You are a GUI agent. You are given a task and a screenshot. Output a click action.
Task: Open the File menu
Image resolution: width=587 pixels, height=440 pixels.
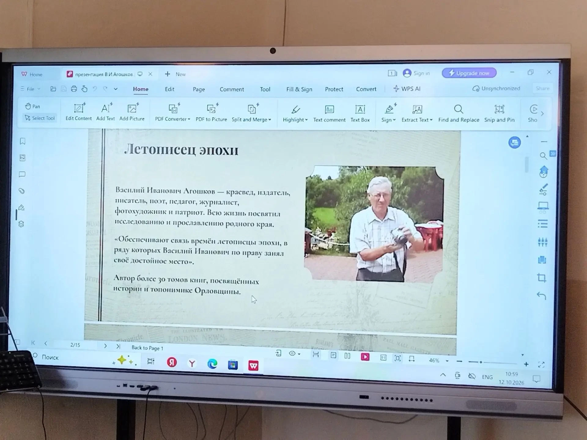[x=30, y=89]
